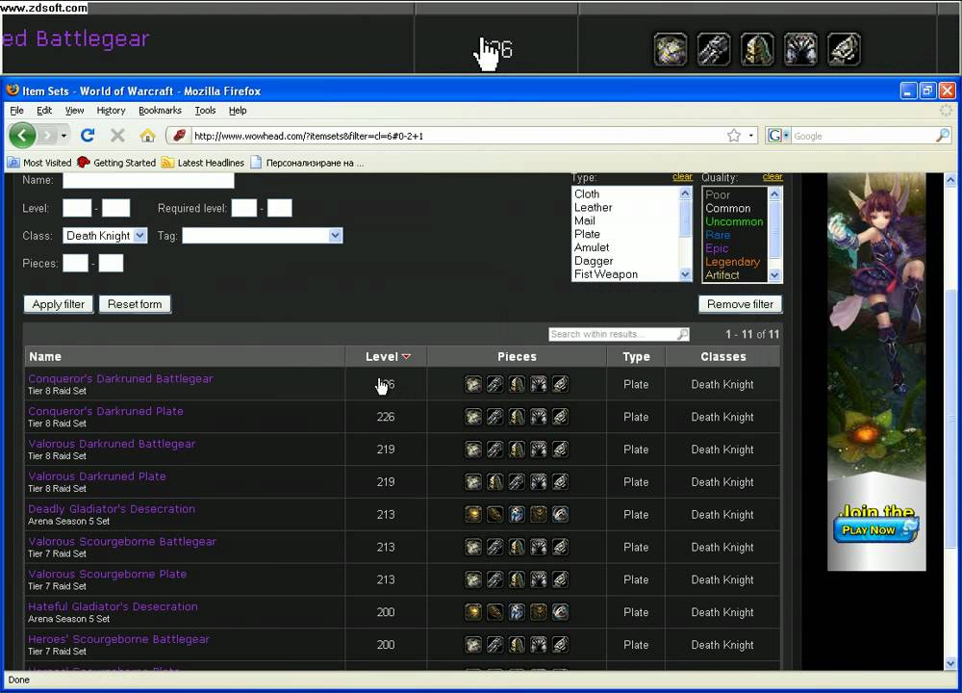The image size is (962, 693).
Task: Click the page vertical scrollbar down arrow
Action: tap(950, 663)
